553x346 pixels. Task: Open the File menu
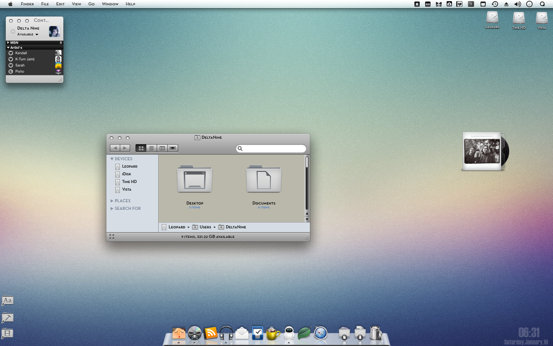[45, 4]
